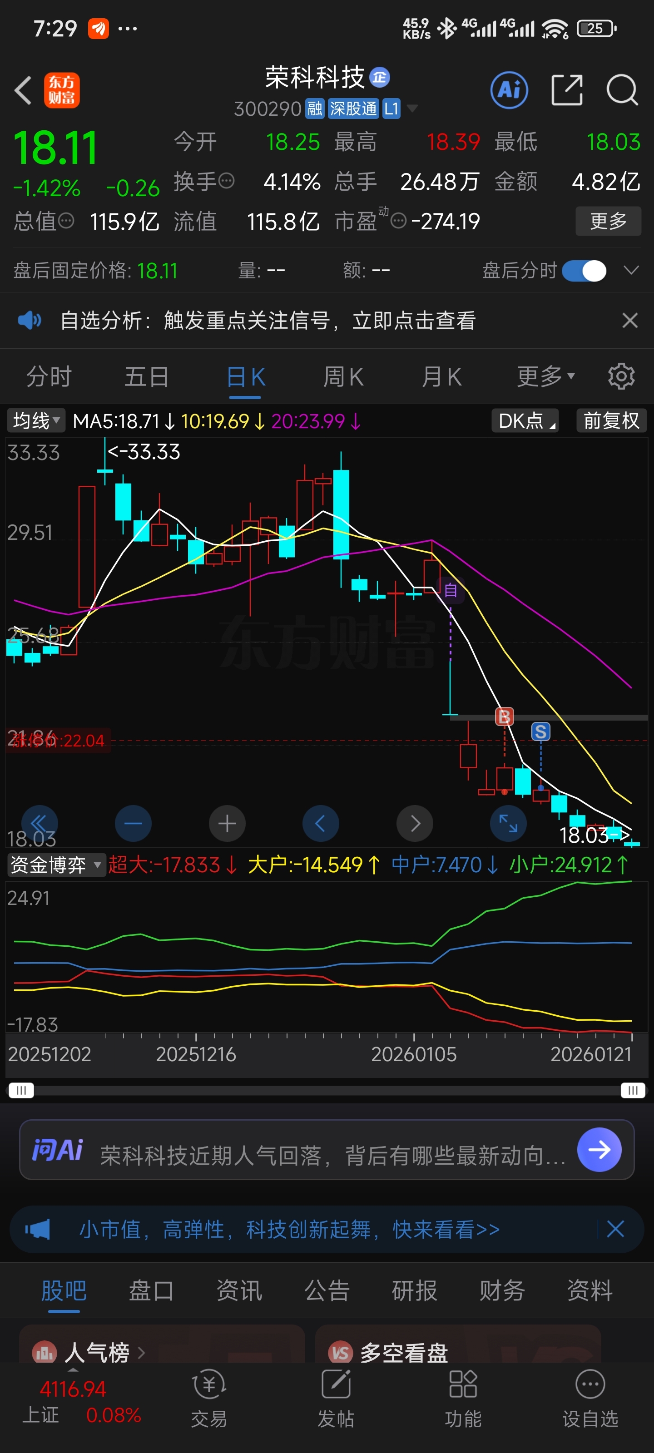The width and height of the screenshot is (654, 1453).
Task: Select the 日K tab
Action: click(245, 376)
